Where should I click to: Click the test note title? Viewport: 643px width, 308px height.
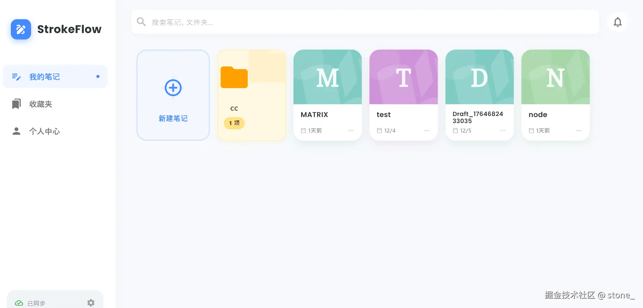pyautogui.click(x=384, y=115)
